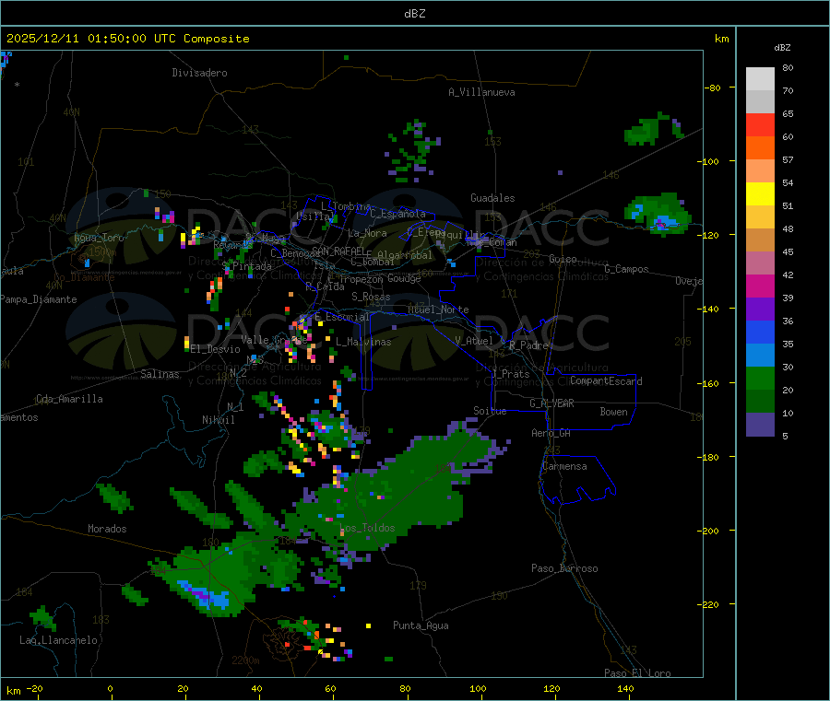This screenshot has width=830, height=701.
Task: Click the '-80' y-axis tick label
Action: [x=713, y=88]
